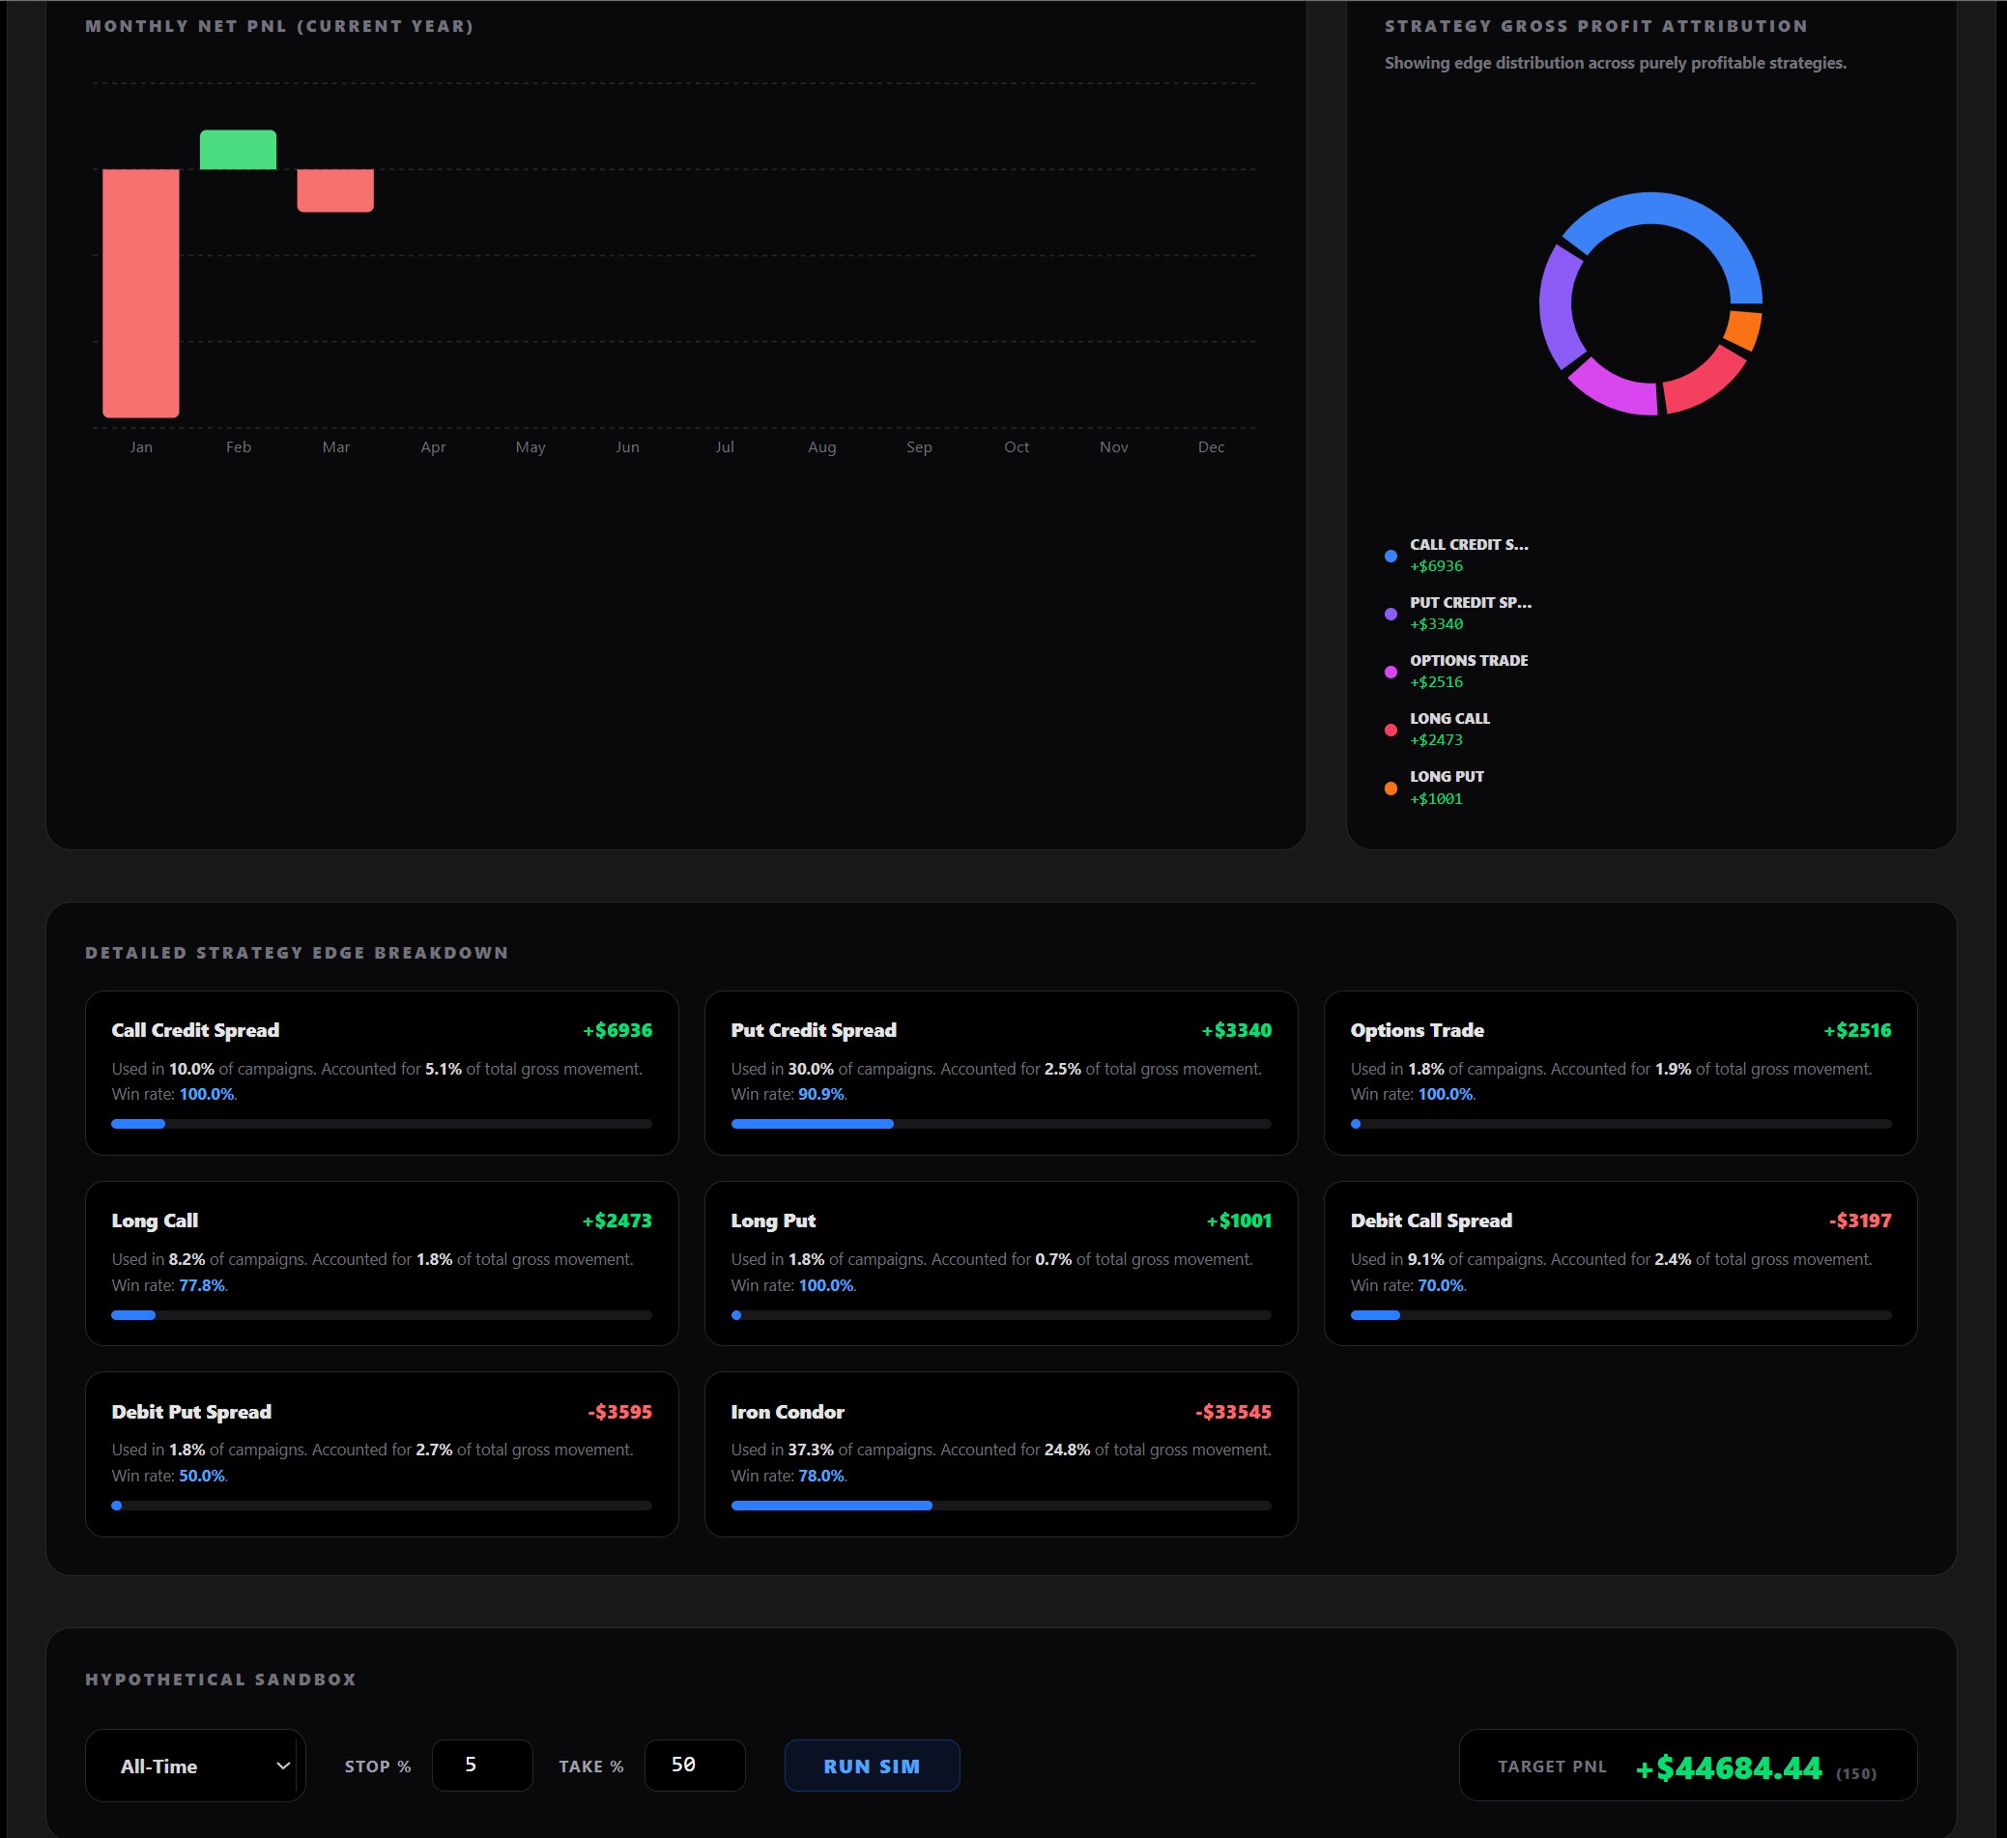Viewport: 2007px width, 1838px height.
Task: Click the TAKE % input field
Action: (x=694, y=1765)
